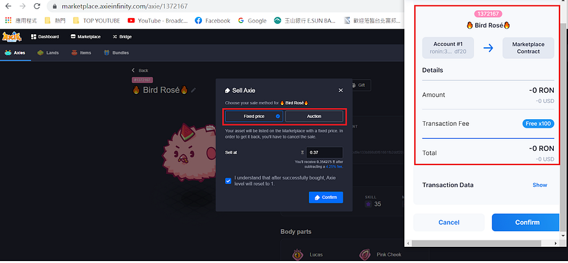The height and width of the screenshot is (263, 568).
Task: Click the #1372167 badge above axie name
Action: pyautogui.click(x=143, y=80)
